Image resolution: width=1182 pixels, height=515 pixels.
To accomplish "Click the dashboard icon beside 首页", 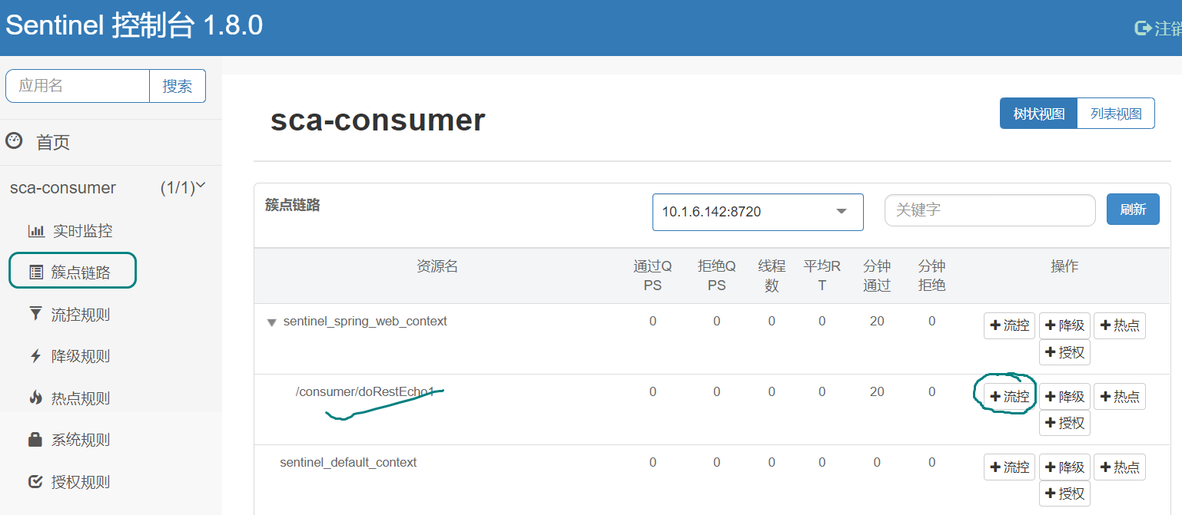I will [14, 141].
